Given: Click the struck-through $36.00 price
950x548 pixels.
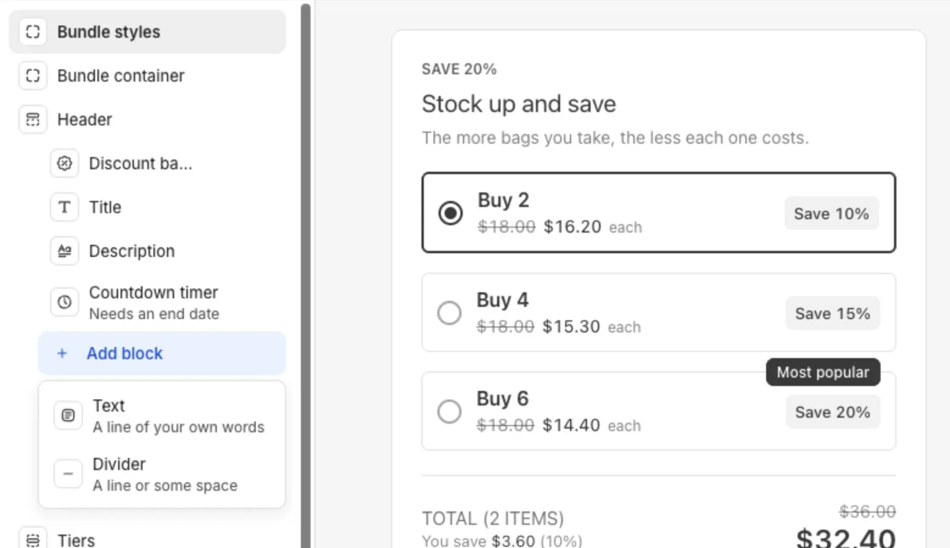Looking at the screenshot, I should (x=867, y=511).
